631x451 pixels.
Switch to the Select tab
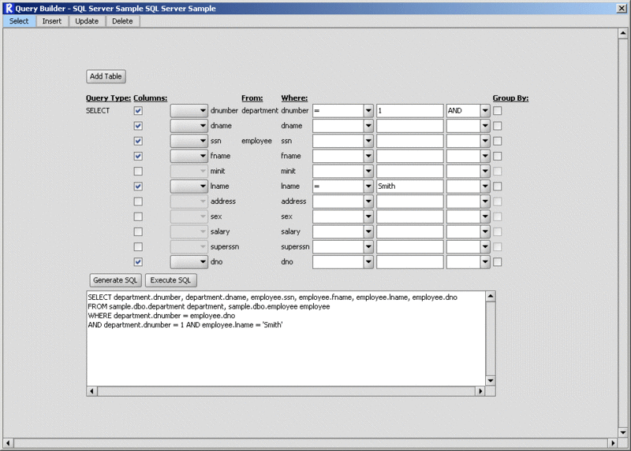point(19,21)
